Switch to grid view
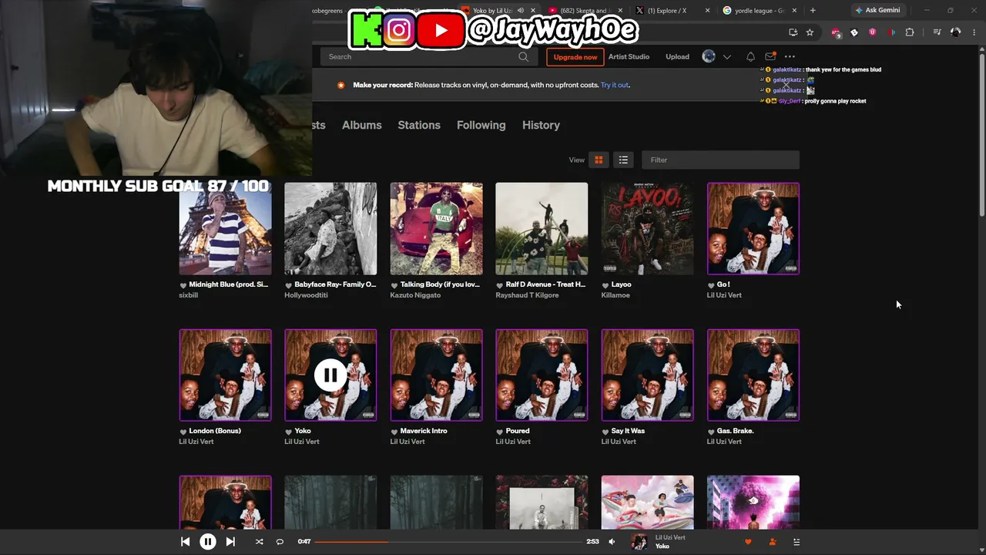986x555 pixels. click(599, 160)
